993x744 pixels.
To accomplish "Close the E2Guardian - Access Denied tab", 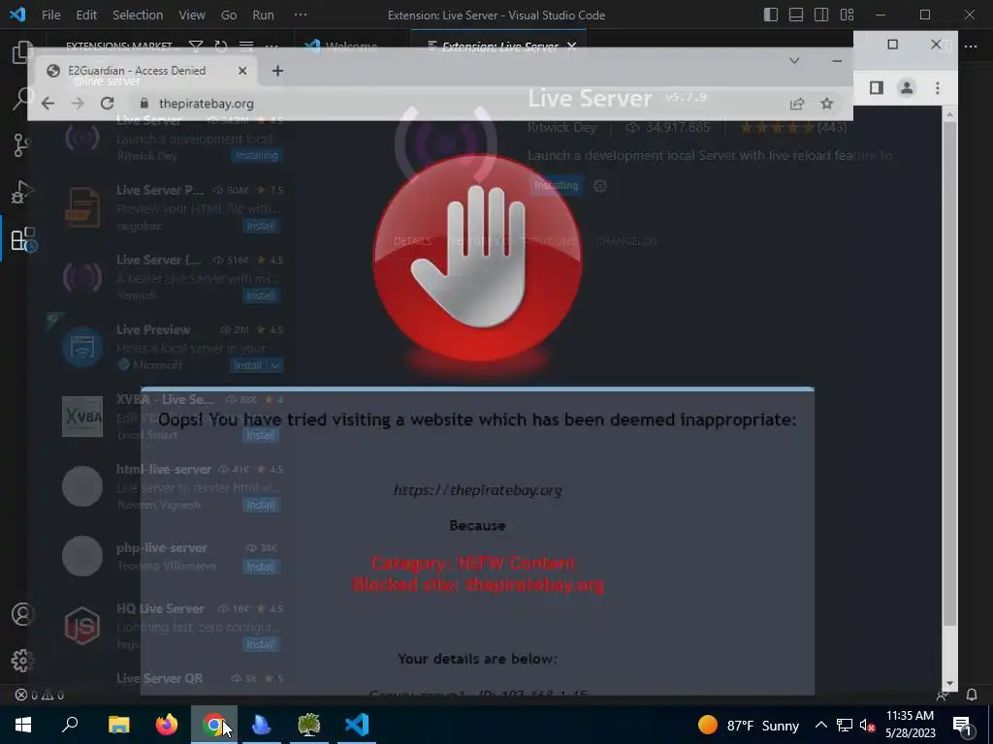I will click(x=241, y=71).
